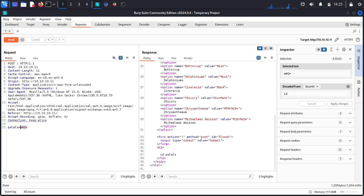This screenshot has width=364, height=196.
Task: Expand Request headers section
Action: 350,150
